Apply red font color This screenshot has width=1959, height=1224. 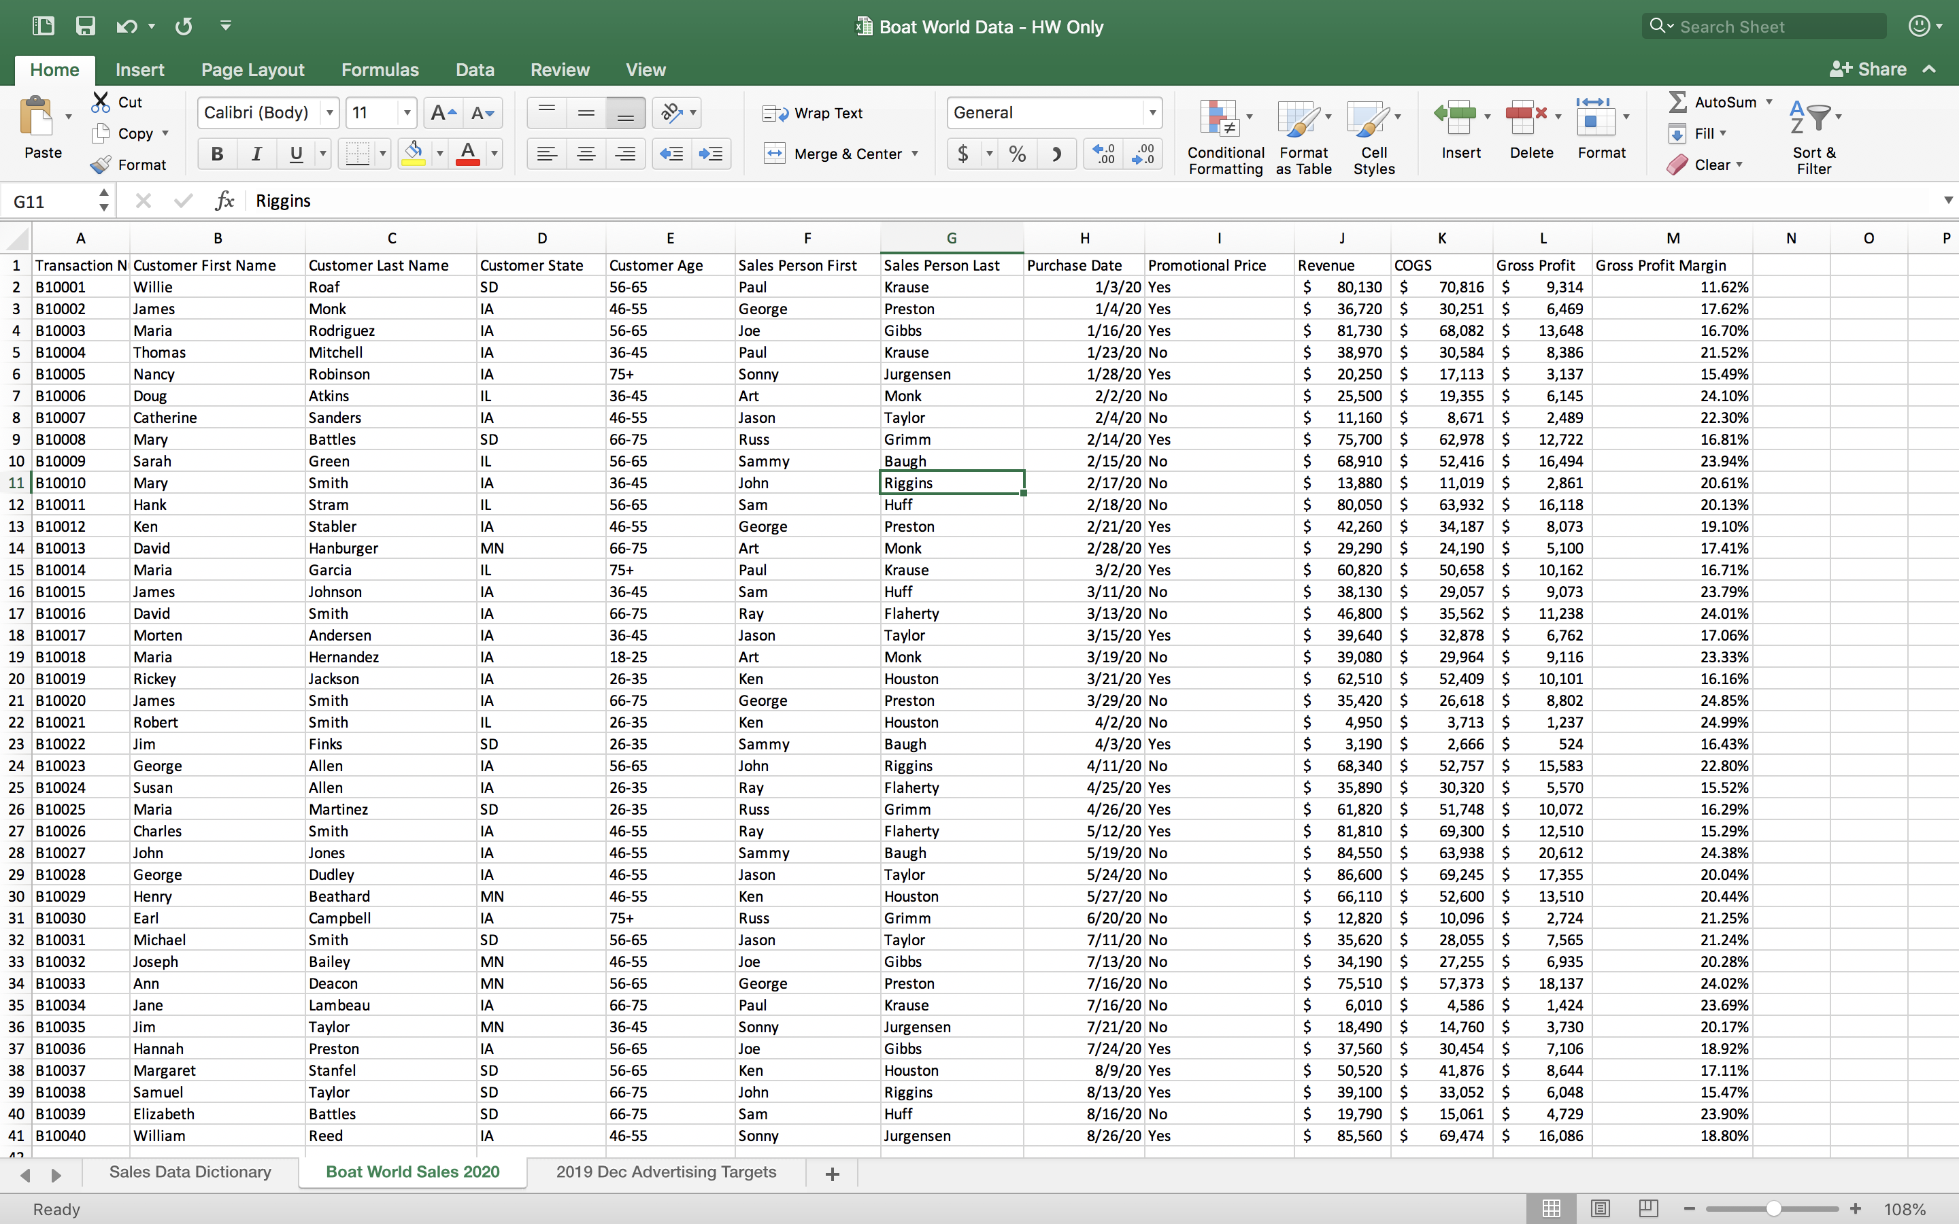pyautogui.click(x=468, y=153)
